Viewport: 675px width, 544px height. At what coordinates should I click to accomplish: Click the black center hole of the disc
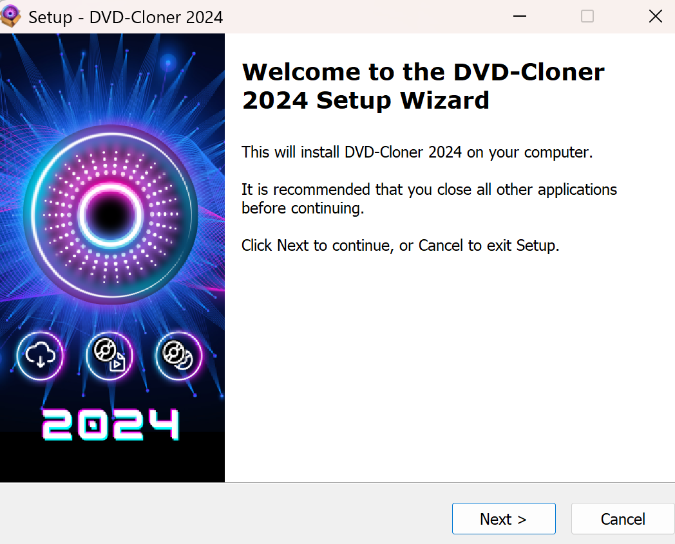(111, 215)
